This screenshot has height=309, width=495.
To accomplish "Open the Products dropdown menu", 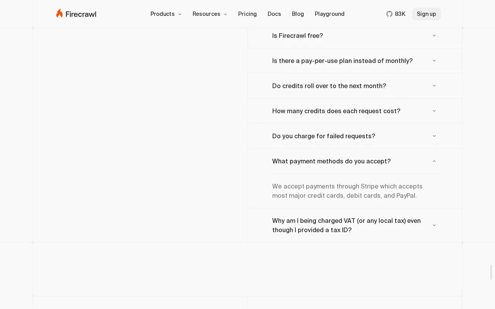I will (166, 14).
